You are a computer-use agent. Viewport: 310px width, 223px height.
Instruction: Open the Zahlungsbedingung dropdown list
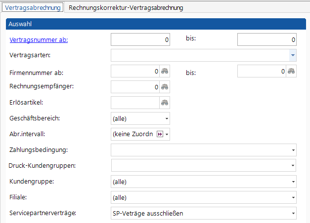pos(293,150)
